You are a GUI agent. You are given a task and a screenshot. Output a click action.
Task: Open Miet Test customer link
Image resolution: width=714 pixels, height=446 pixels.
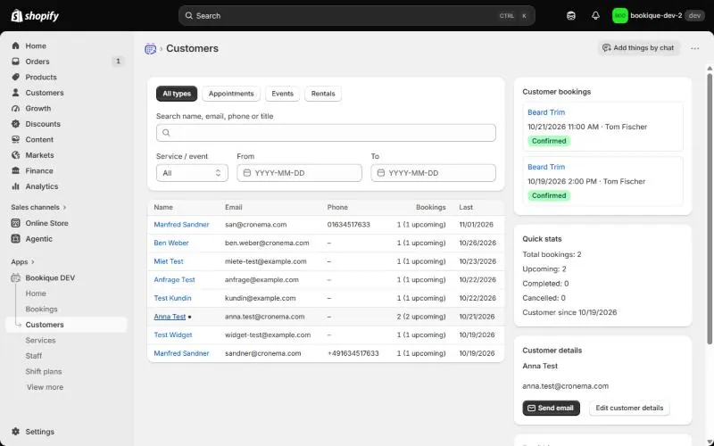click(x=169, y=261)
